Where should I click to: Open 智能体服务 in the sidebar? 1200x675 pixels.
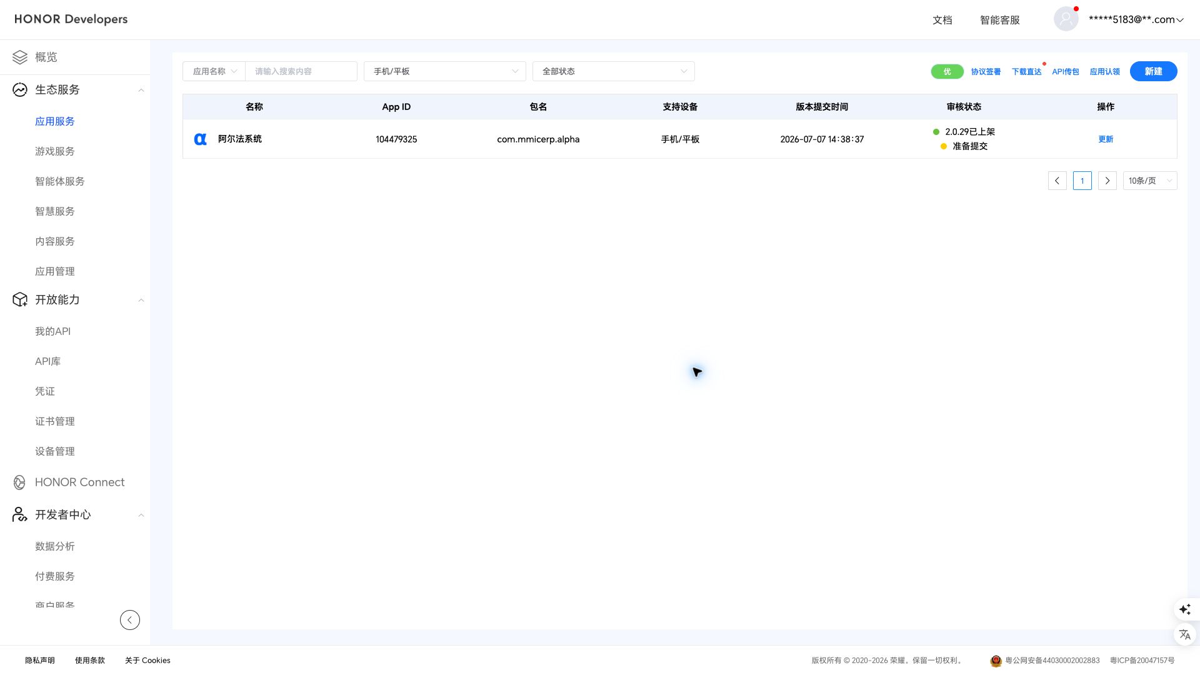coord(60,181)
